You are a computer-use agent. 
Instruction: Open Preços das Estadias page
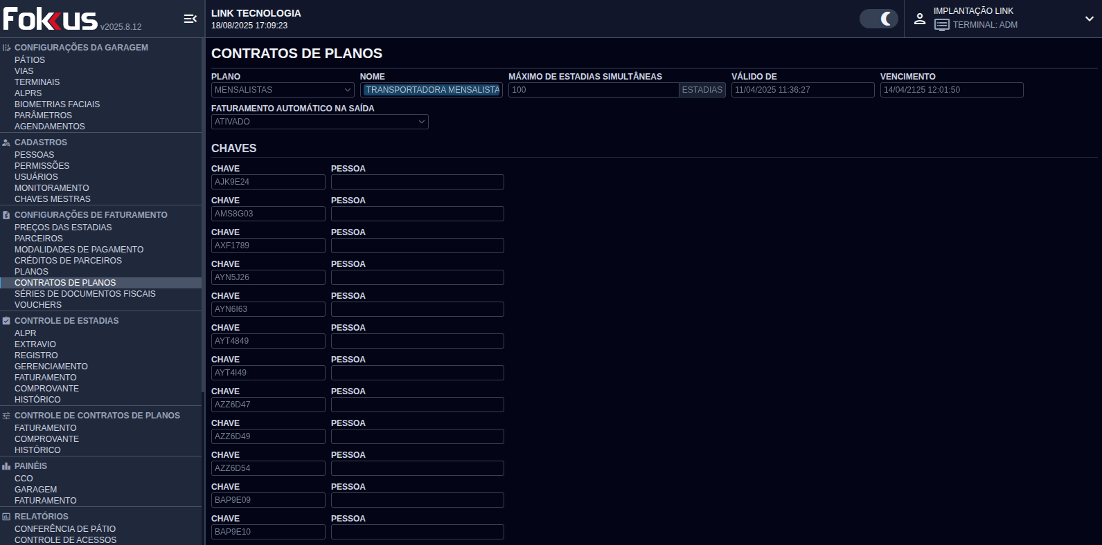[63, 228]
